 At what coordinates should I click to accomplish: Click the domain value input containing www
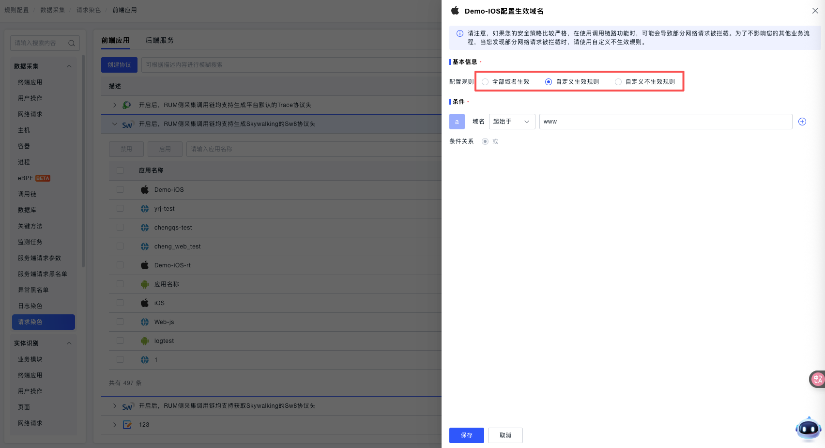665,122
